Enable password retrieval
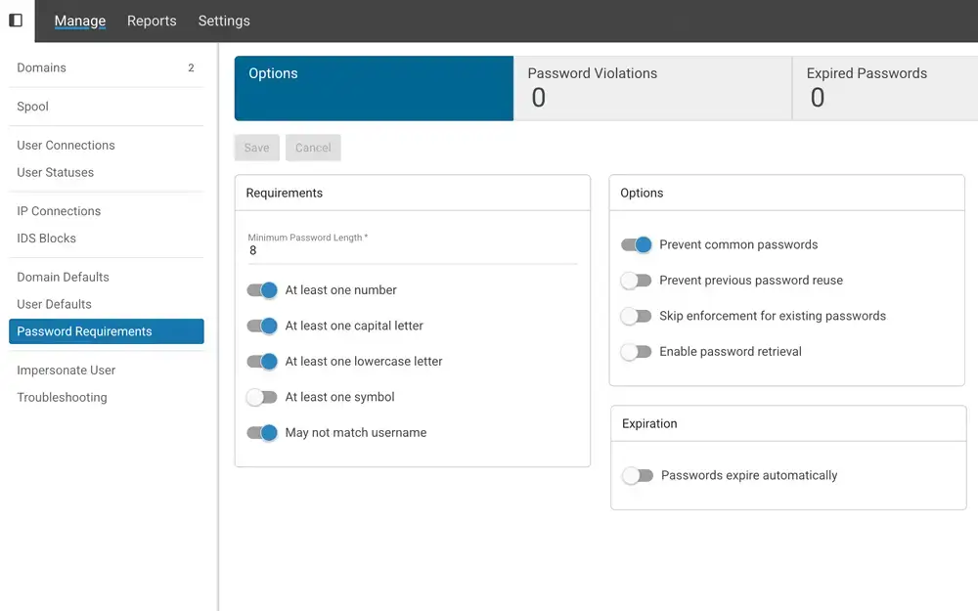 (637, 351)
